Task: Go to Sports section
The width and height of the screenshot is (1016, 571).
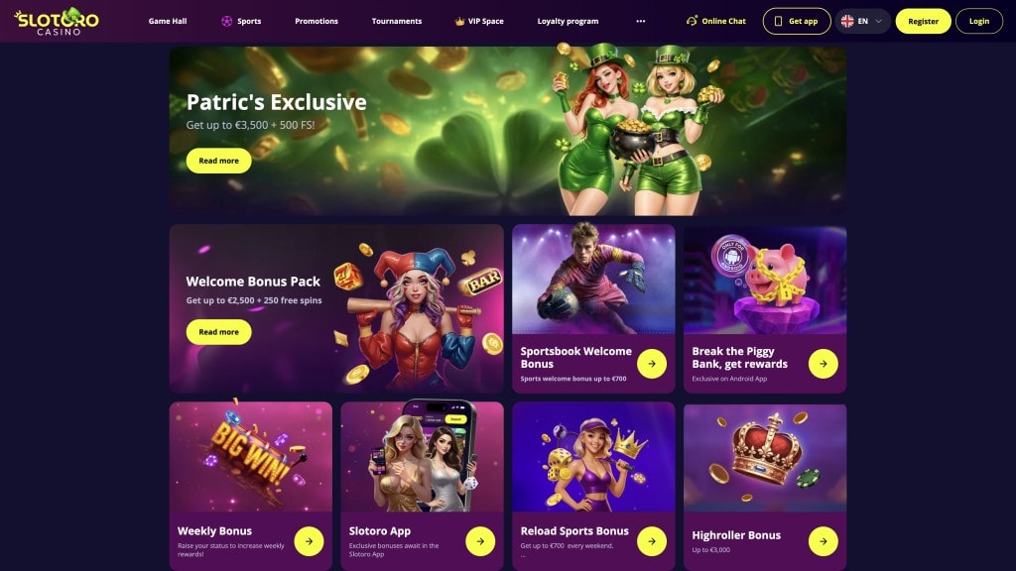Action: coord(241,22)
